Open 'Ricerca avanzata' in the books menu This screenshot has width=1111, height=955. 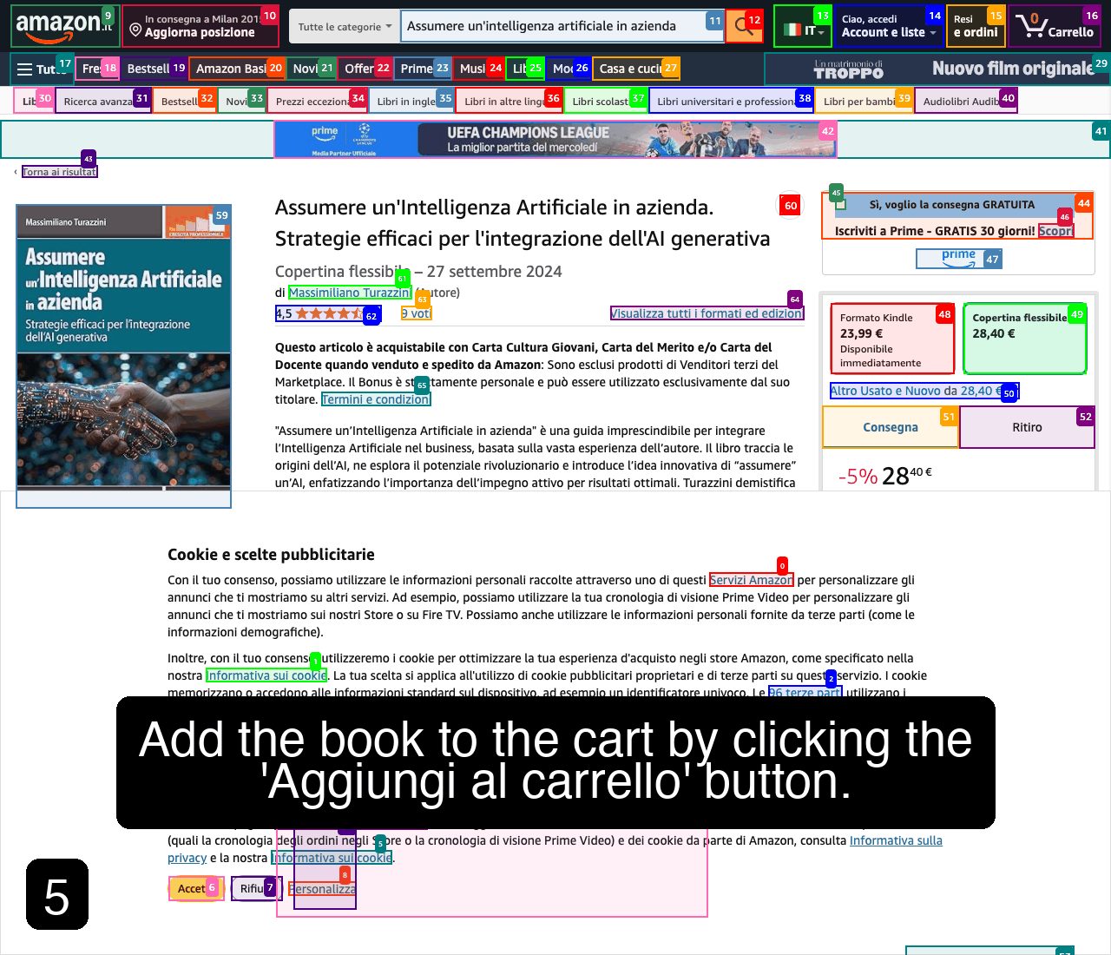coord(103,101)
